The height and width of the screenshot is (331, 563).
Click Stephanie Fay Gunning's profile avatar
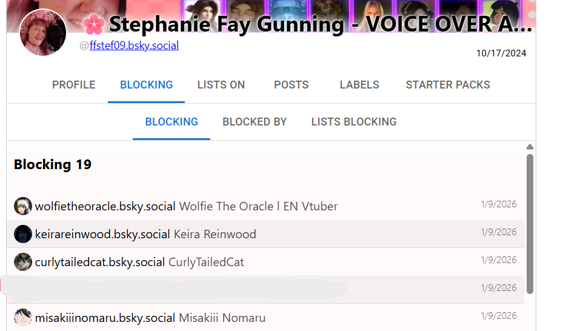[x=43, y=32]
